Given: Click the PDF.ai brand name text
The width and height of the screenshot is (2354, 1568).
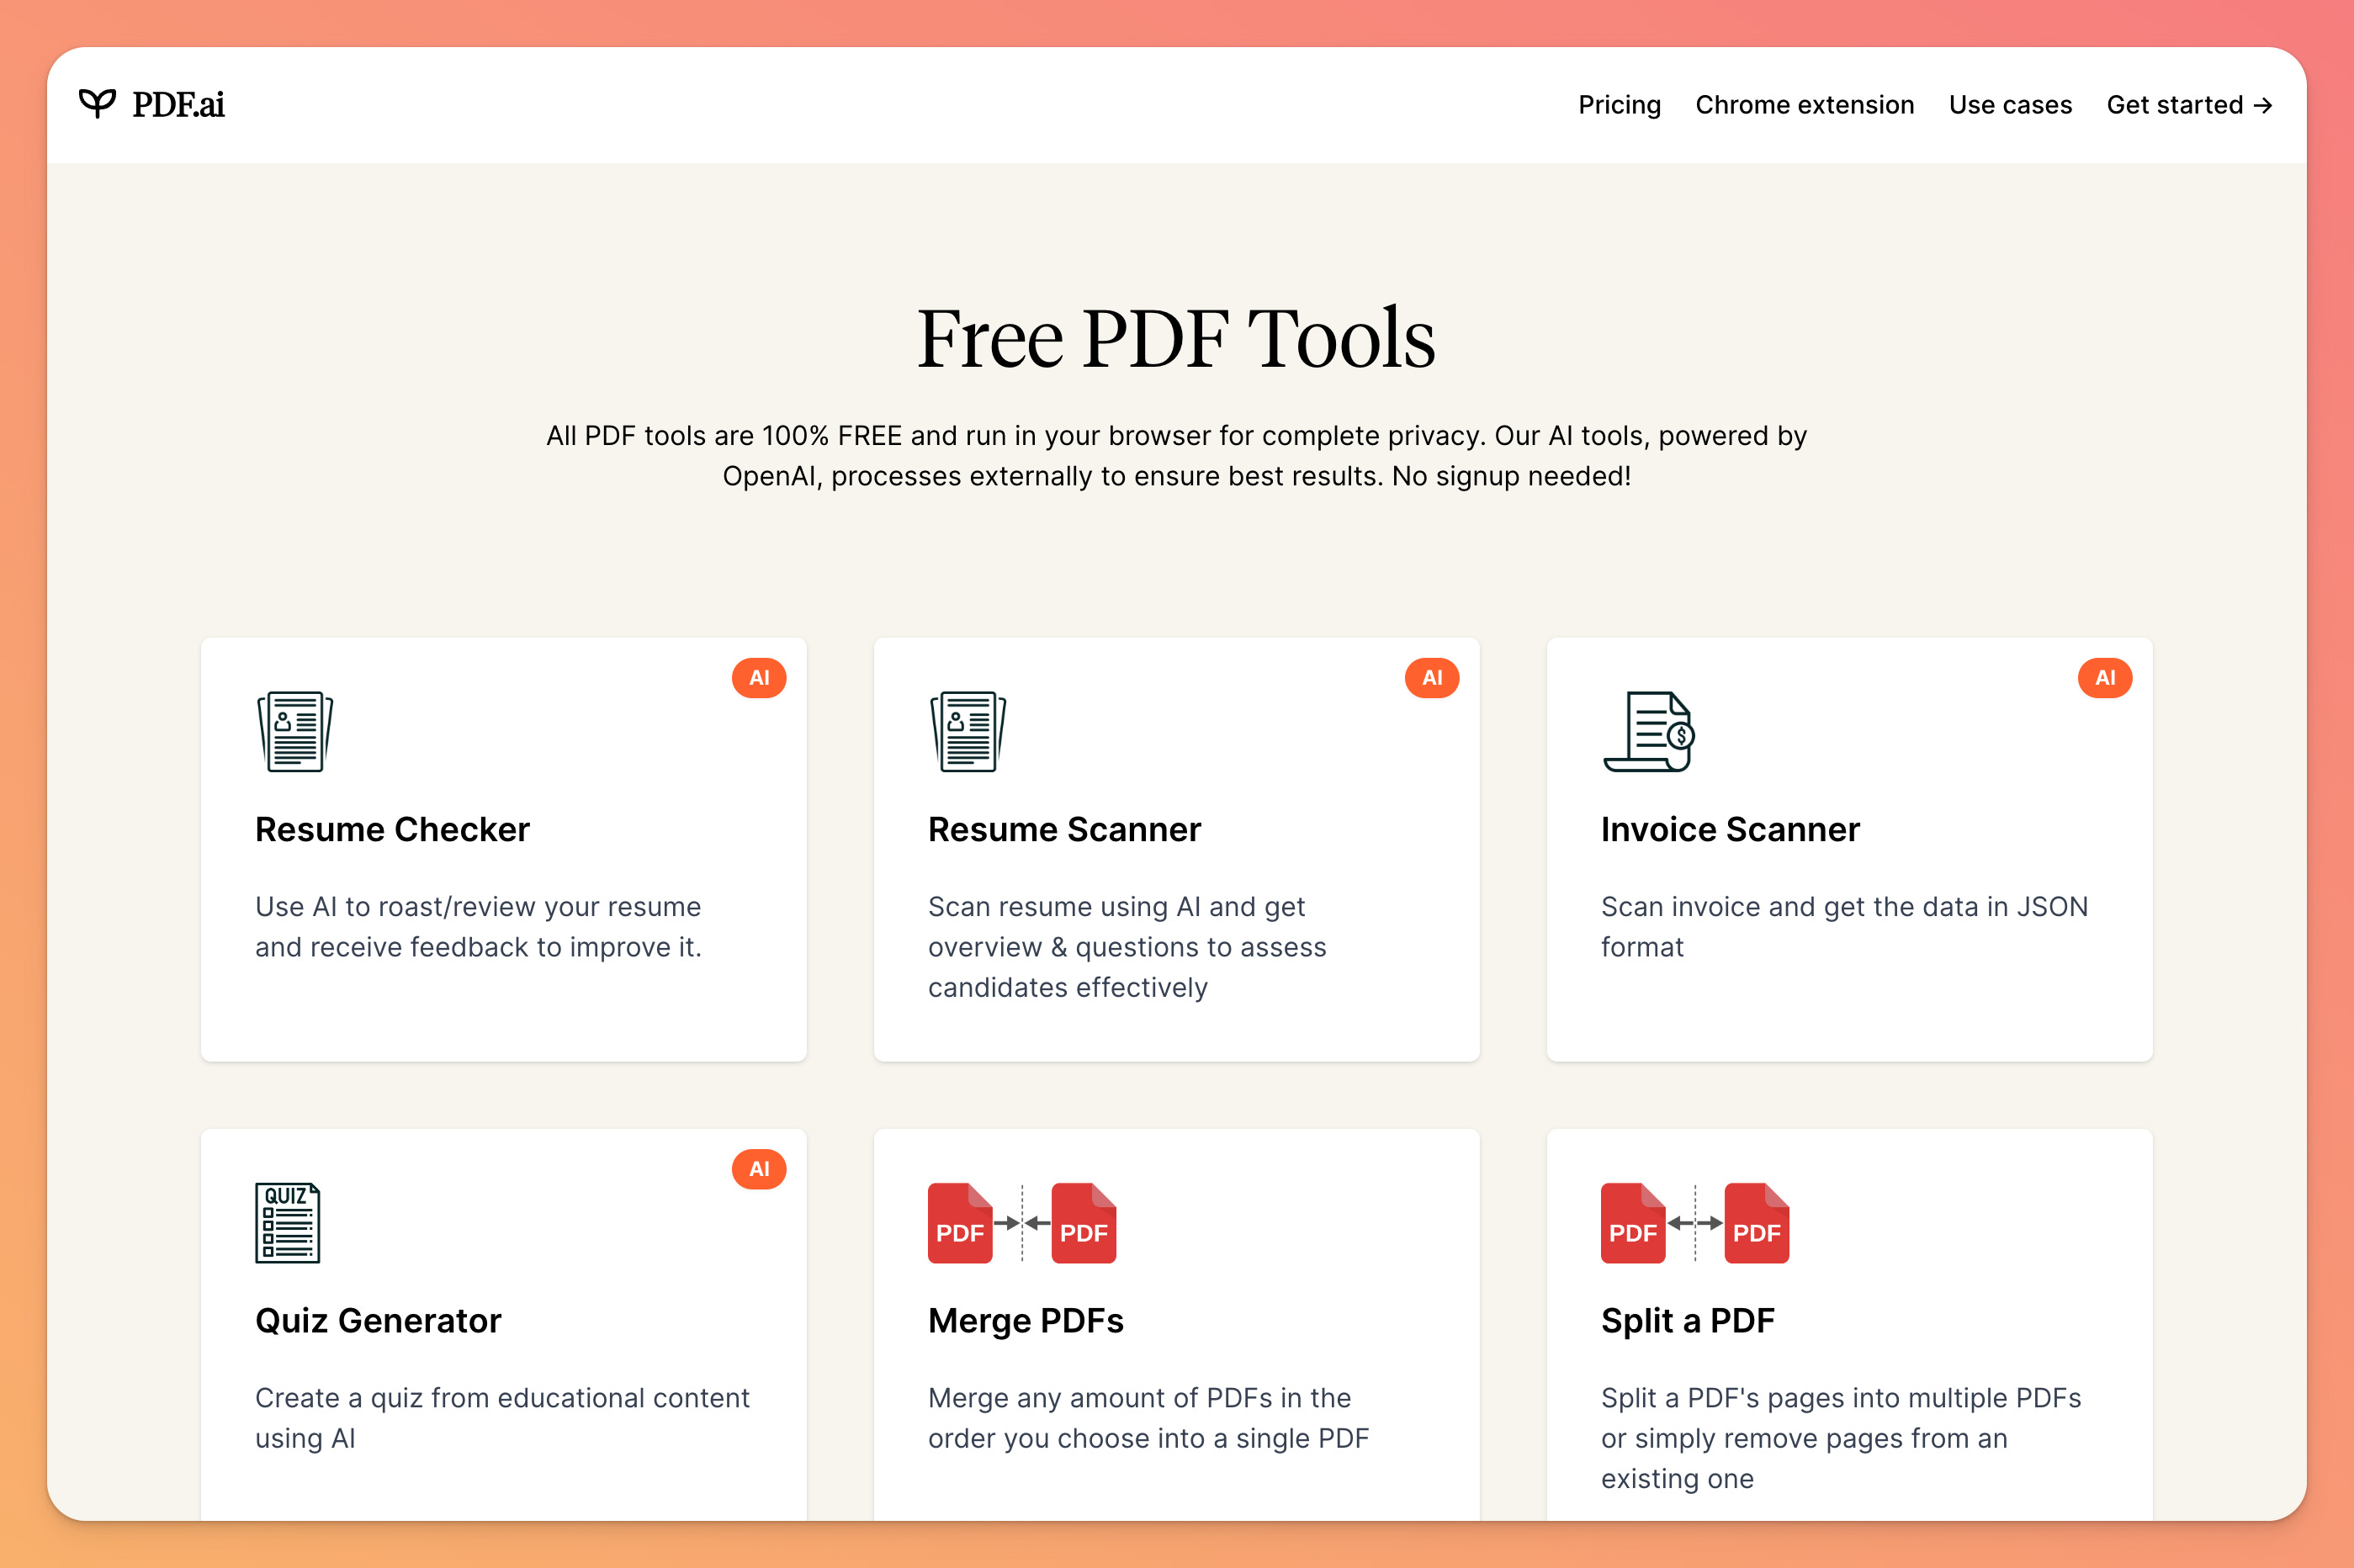Looking at the screenshot, I should point(178,104).
